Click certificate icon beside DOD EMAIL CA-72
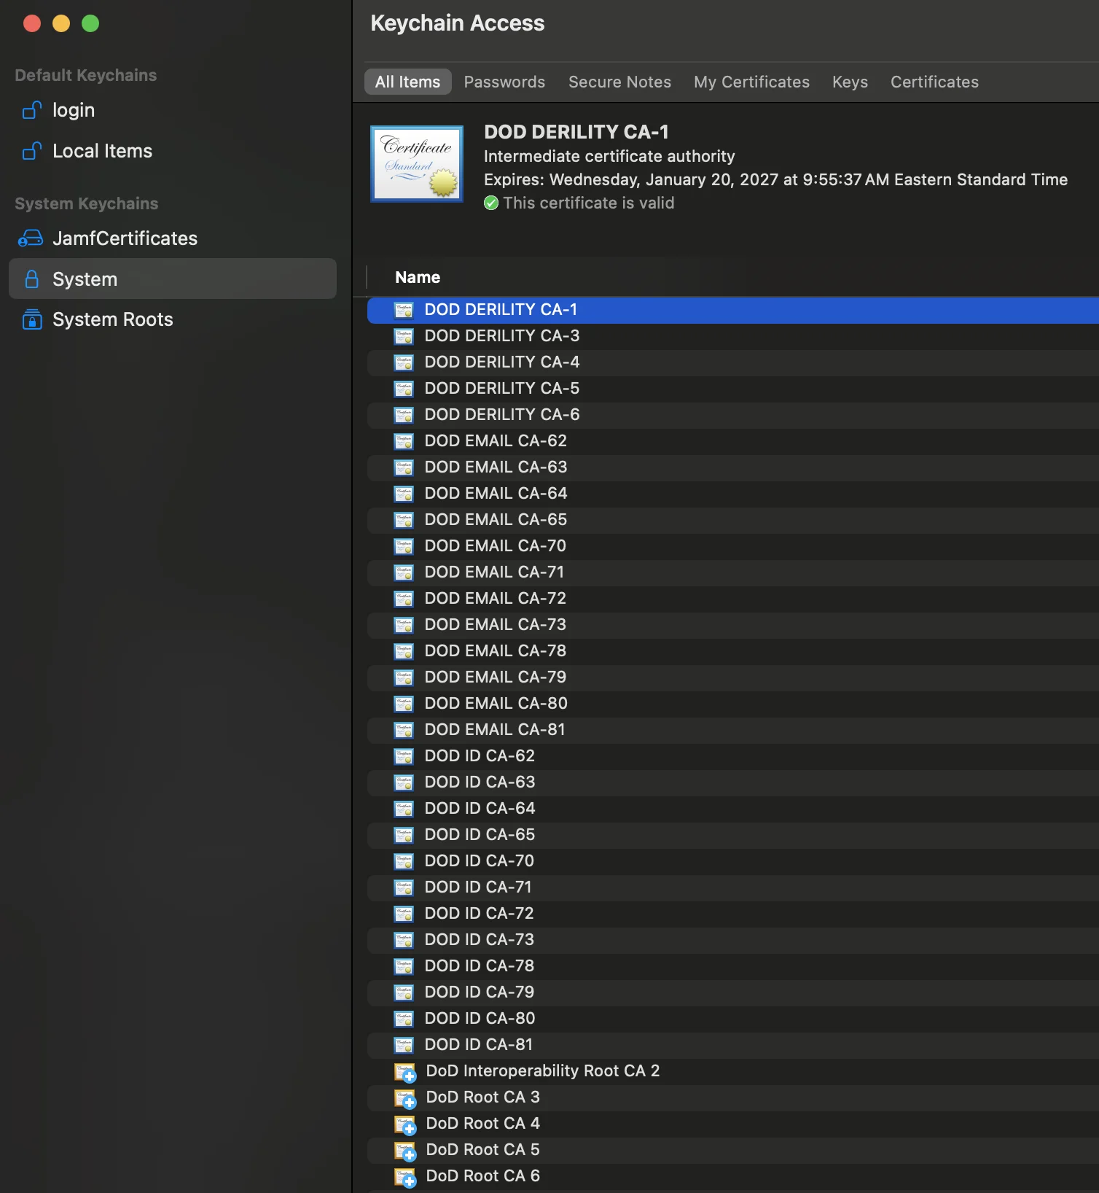 coord(404,599)
